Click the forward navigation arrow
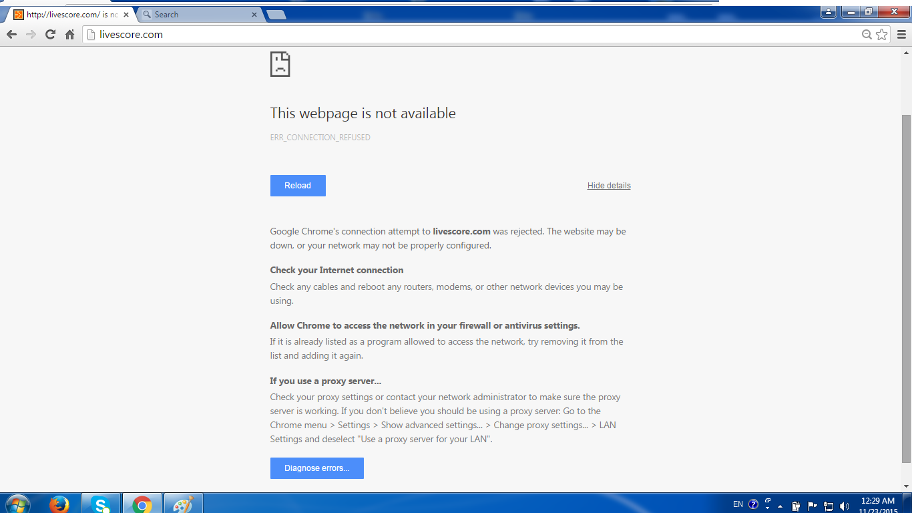Image resolution: width=912 pixels, height=513 pixels. point(31,35)
